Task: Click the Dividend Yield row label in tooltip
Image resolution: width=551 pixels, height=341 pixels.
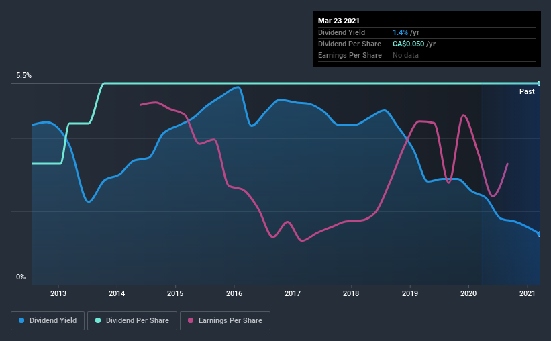Action: coord(342,32)
